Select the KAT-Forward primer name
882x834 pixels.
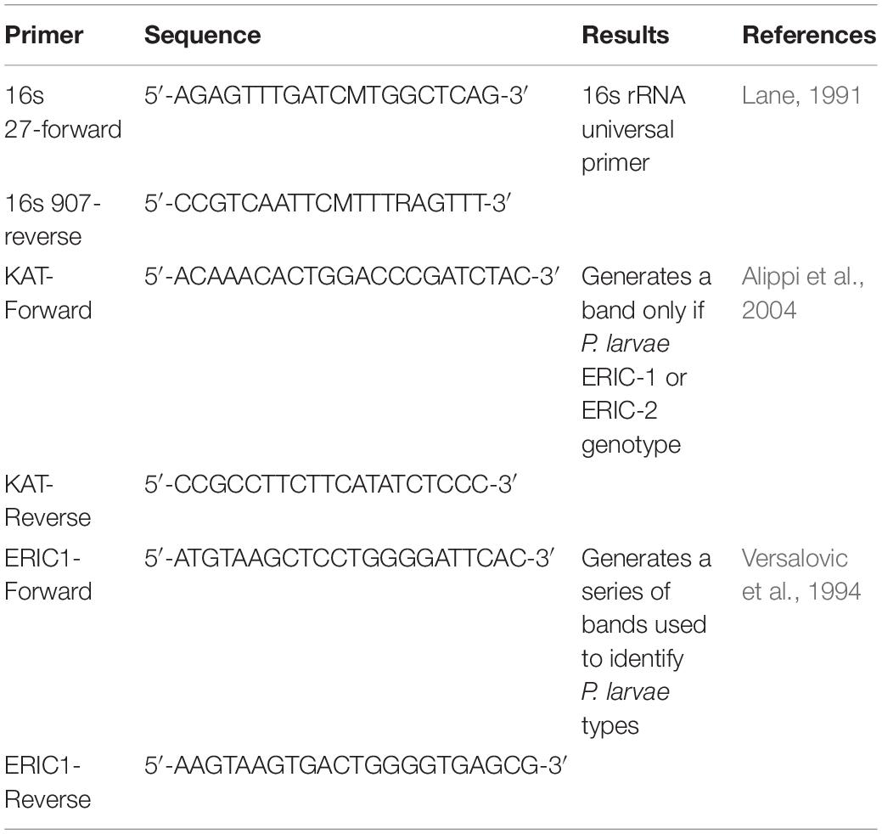click(x=48, y=293)
